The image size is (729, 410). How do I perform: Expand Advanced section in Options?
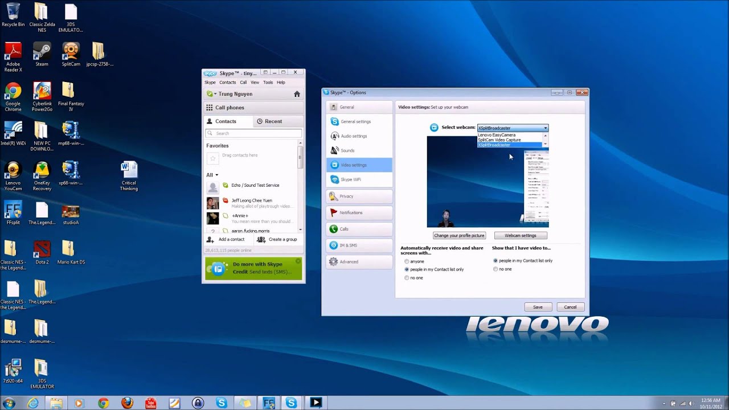click(x=359, y=262)
